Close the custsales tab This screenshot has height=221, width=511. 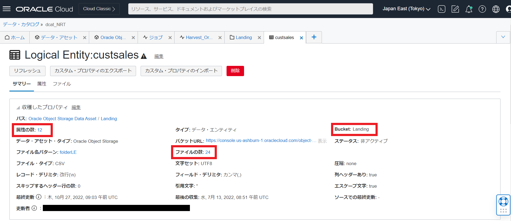click(x=301, y=38)
